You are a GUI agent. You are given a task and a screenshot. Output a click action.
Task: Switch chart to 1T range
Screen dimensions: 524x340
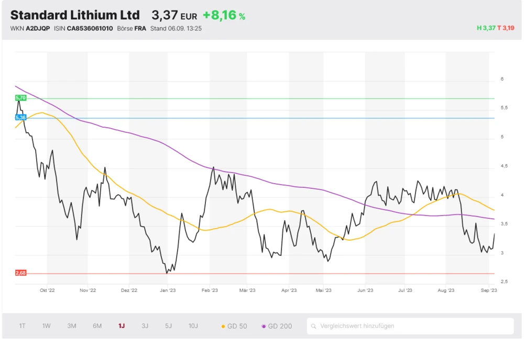coord(22,326)
